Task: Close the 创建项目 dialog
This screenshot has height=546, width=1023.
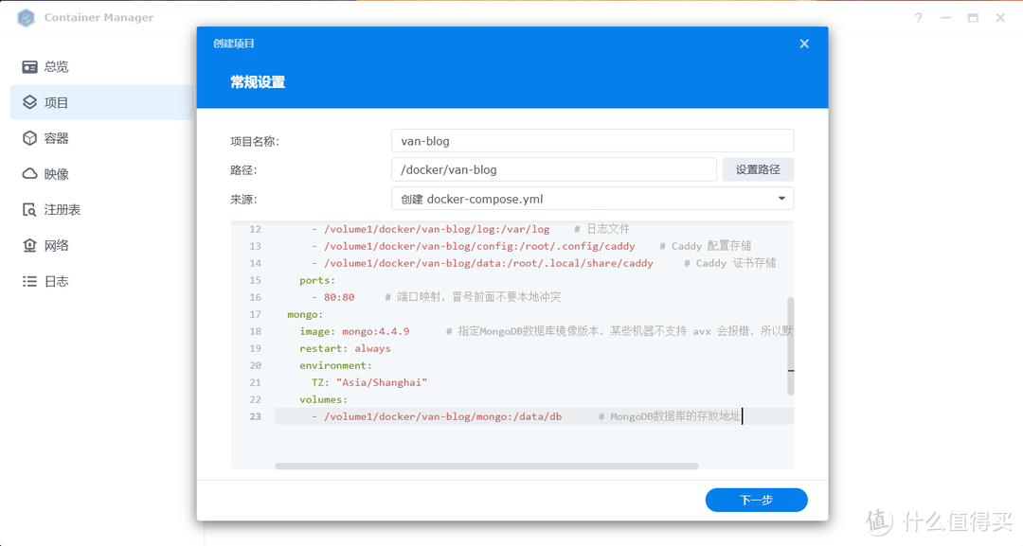Action: pyautogui.click(x=804, y=44)
